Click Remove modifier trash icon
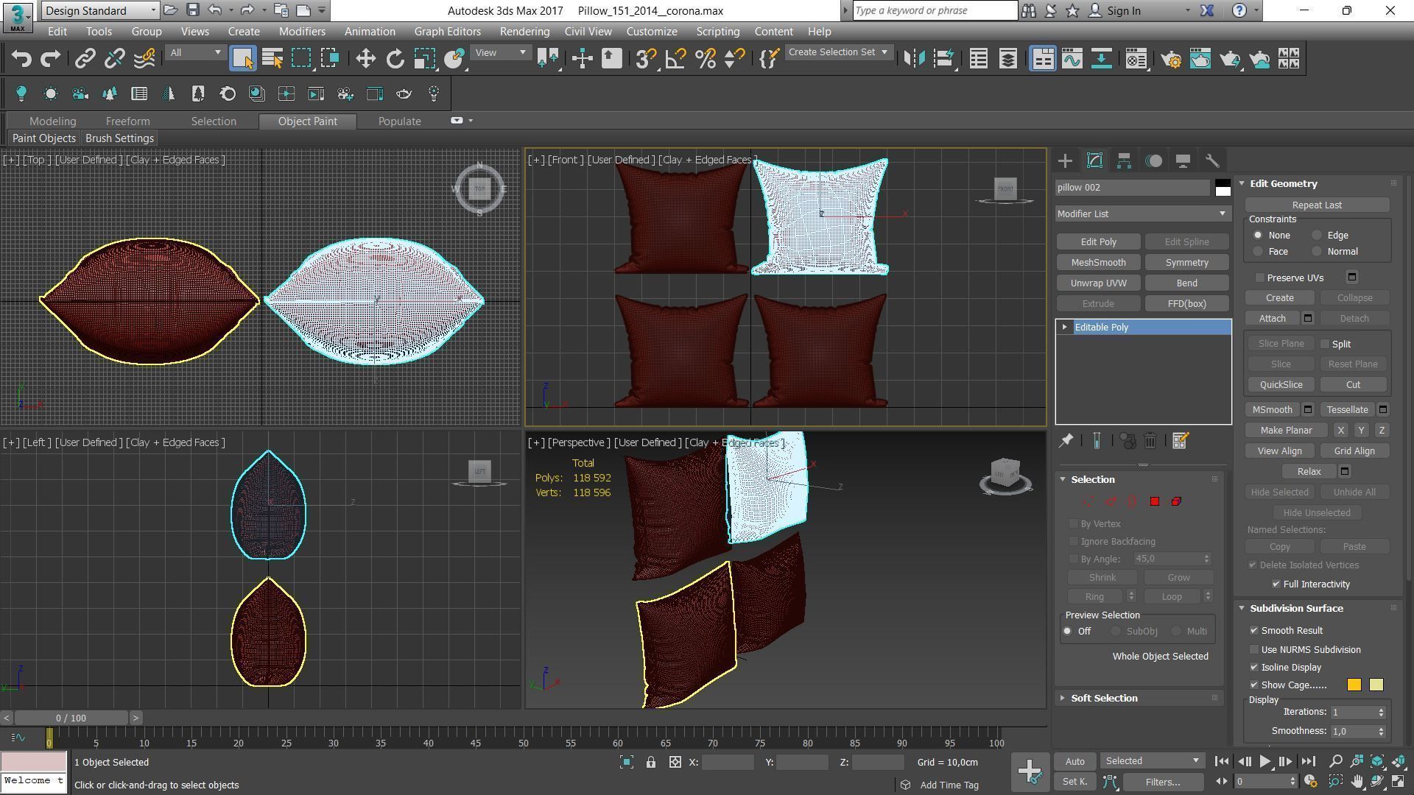Viewport: 1414px width, 795px height. pyautogui.click(x=1150, y=441)
